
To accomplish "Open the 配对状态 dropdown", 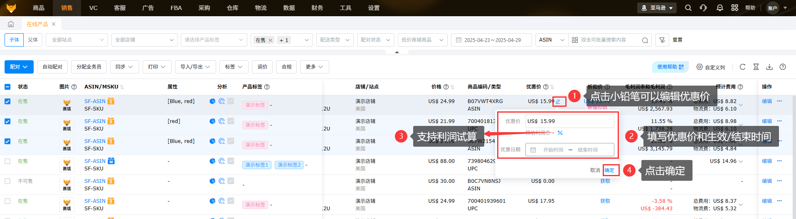I will [376, 40].
